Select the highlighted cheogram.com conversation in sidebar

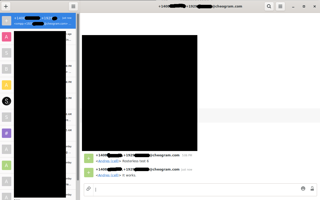(x=38, y=21)
